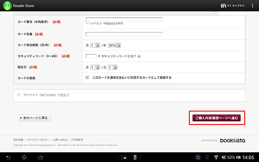Click the popup icon beside セキュリティコードとは？

(139, 57)
